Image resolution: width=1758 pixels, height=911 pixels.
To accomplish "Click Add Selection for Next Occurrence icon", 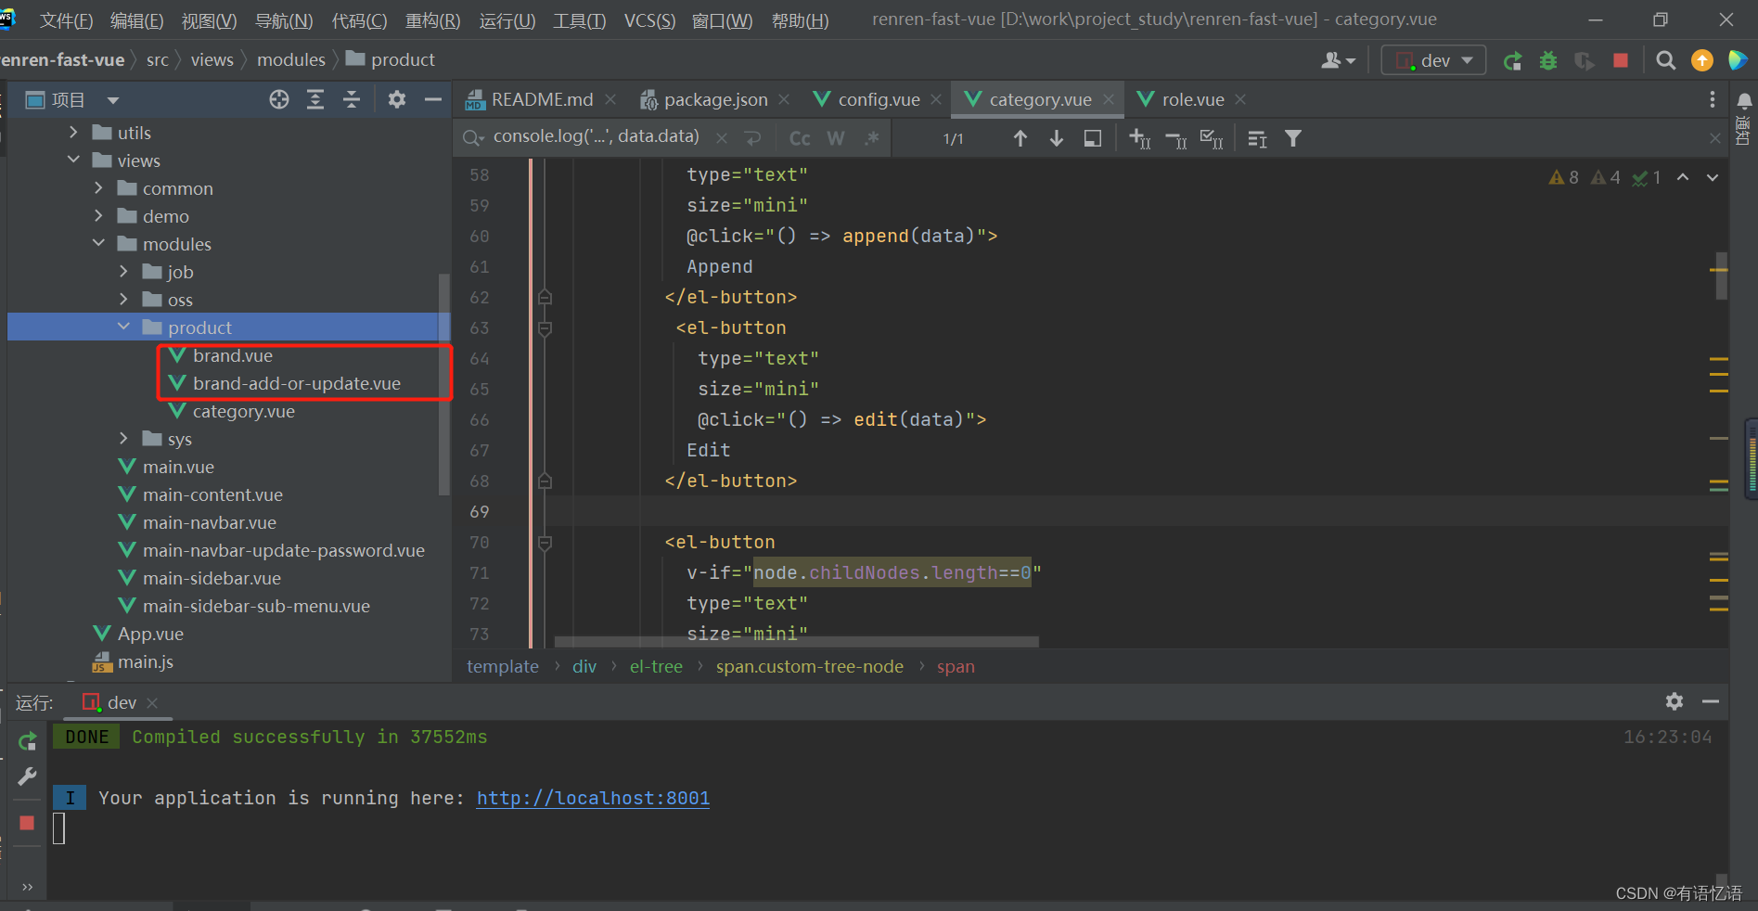I will coord(1140,138).
